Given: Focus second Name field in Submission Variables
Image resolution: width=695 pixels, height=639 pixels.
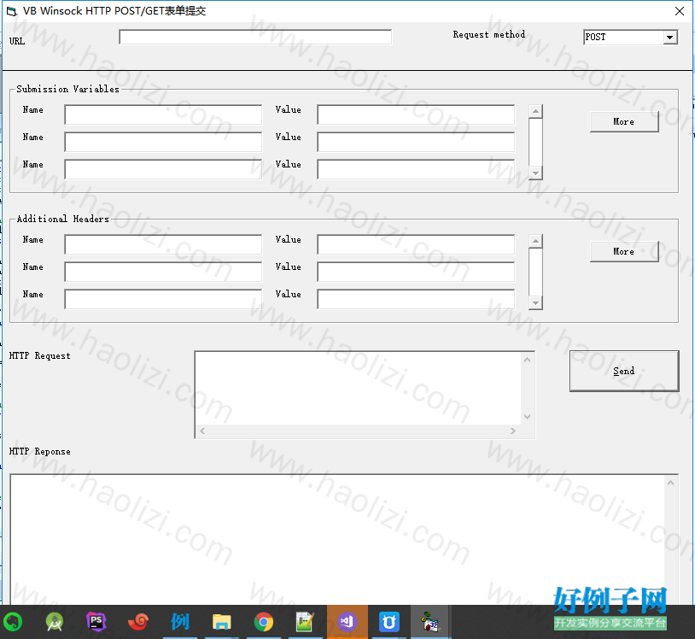Looking at the screenshot, I should tap(163, 142).
